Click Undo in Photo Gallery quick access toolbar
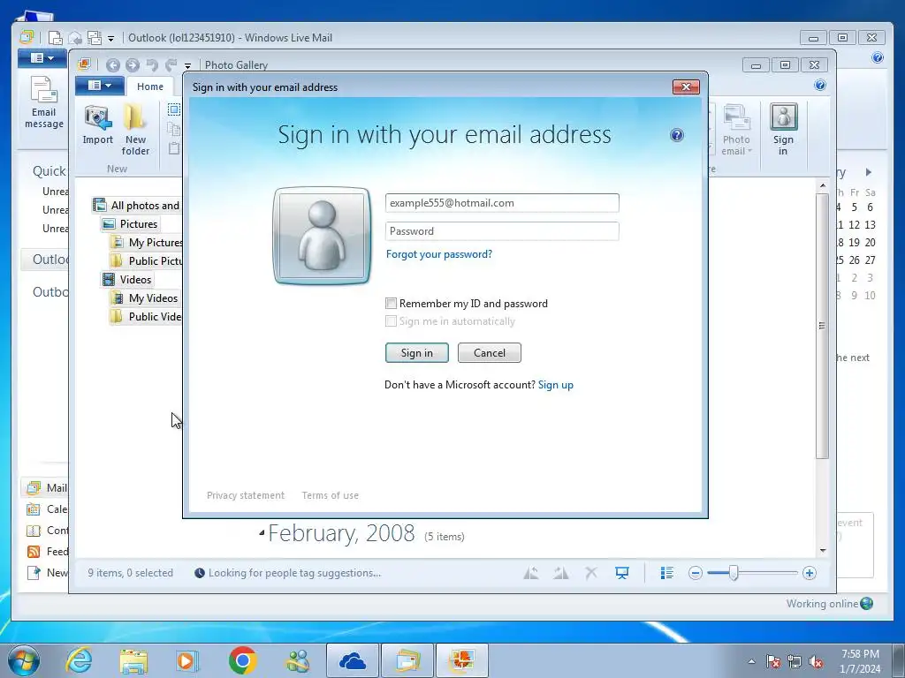The image size is (905, 678). point(152,65)
